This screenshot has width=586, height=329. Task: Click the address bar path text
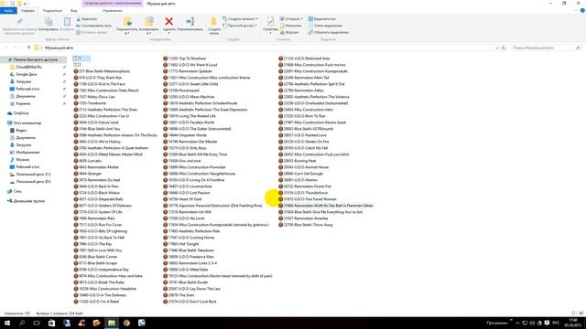[59, 48]
